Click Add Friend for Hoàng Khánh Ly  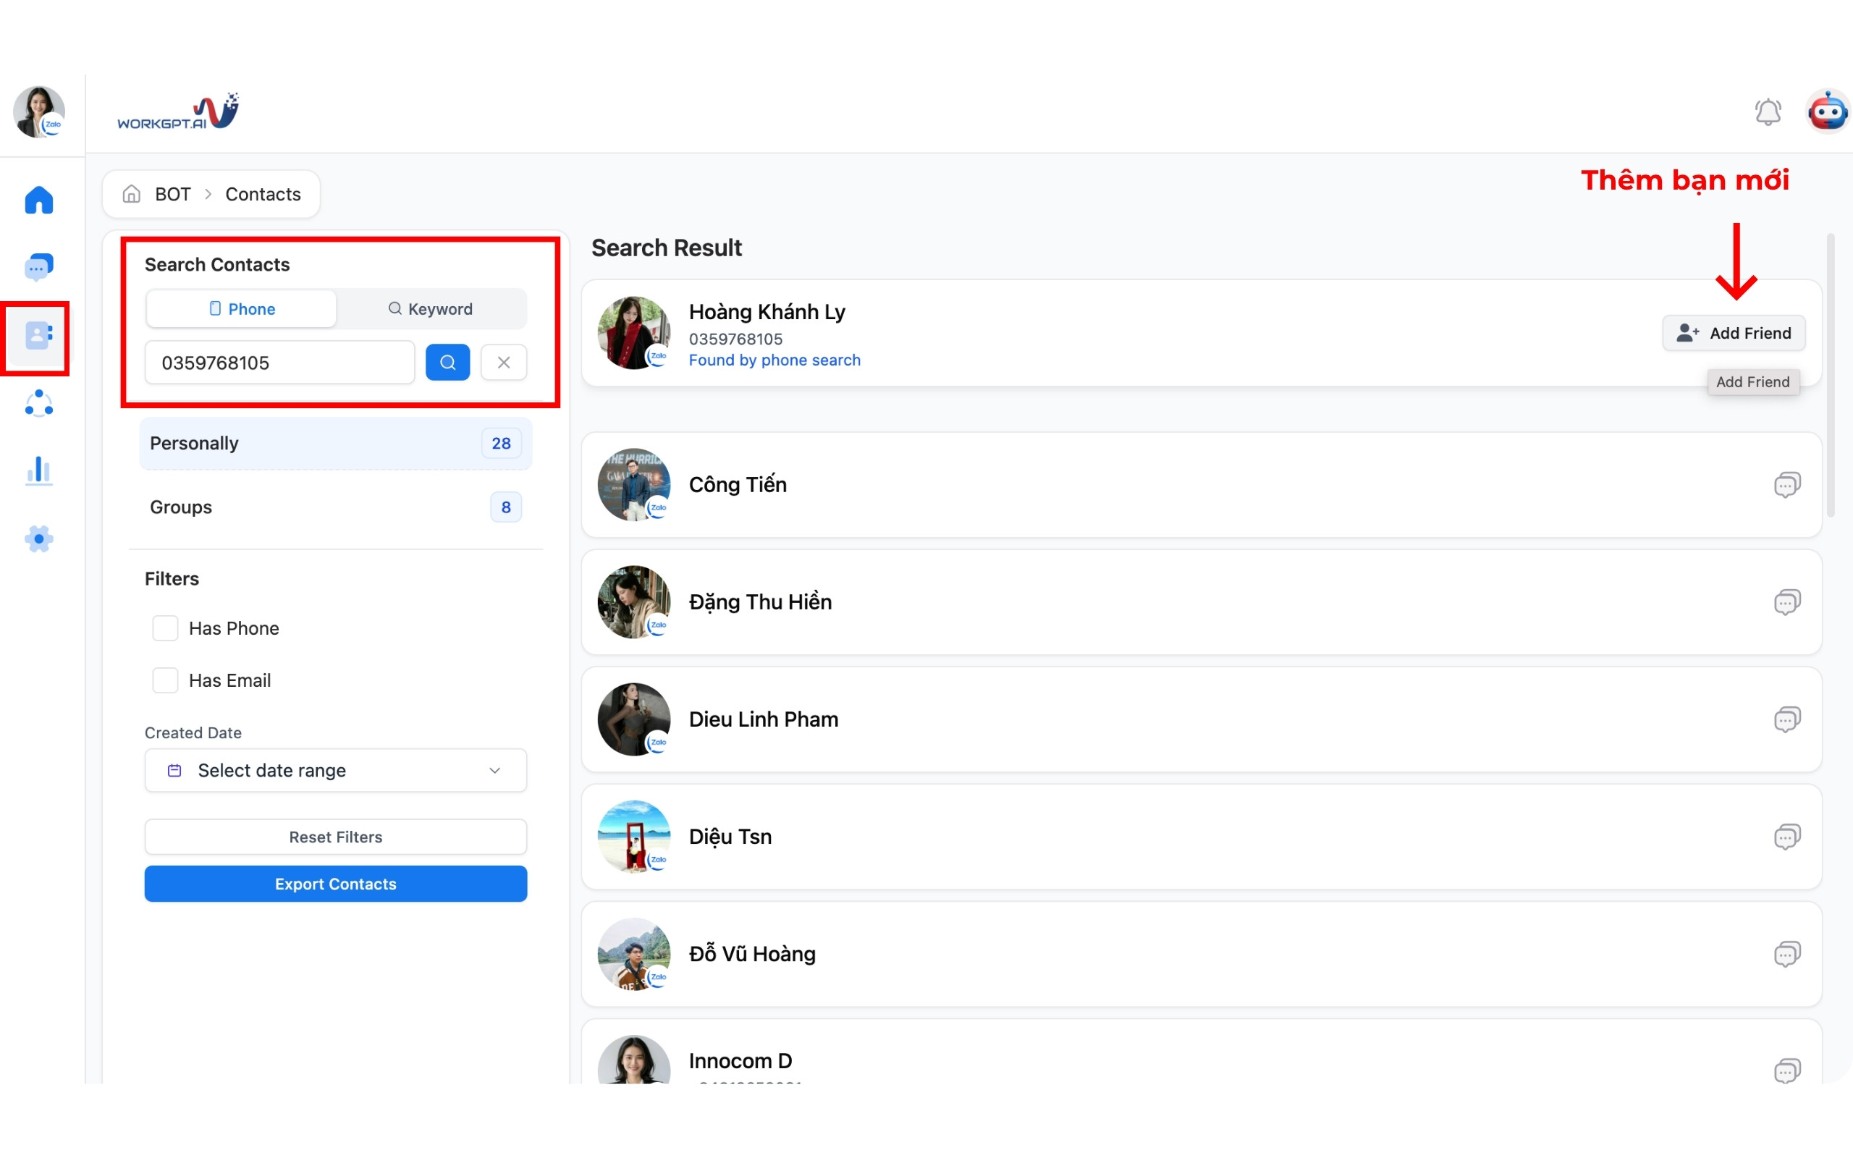1734,333
